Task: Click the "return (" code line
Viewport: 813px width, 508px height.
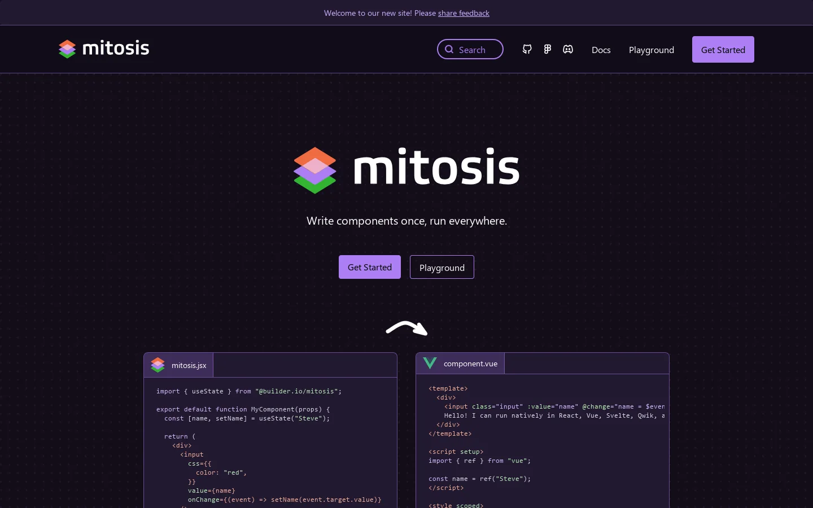Action: [180, 436]
